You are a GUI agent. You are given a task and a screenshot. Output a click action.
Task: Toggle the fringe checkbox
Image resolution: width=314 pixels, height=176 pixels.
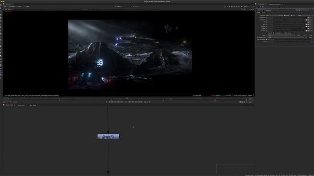[308, 35]
